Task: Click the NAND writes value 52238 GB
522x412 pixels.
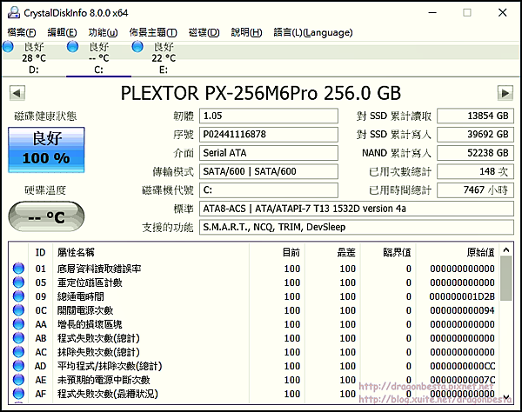Action: tap(475, 153)
